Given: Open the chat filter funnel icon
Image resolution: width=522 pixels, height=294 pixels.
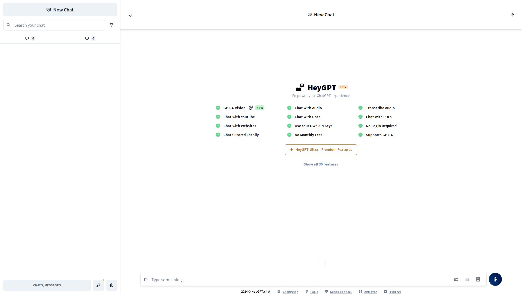Looking at the screenshot, I should coord(111,25).
